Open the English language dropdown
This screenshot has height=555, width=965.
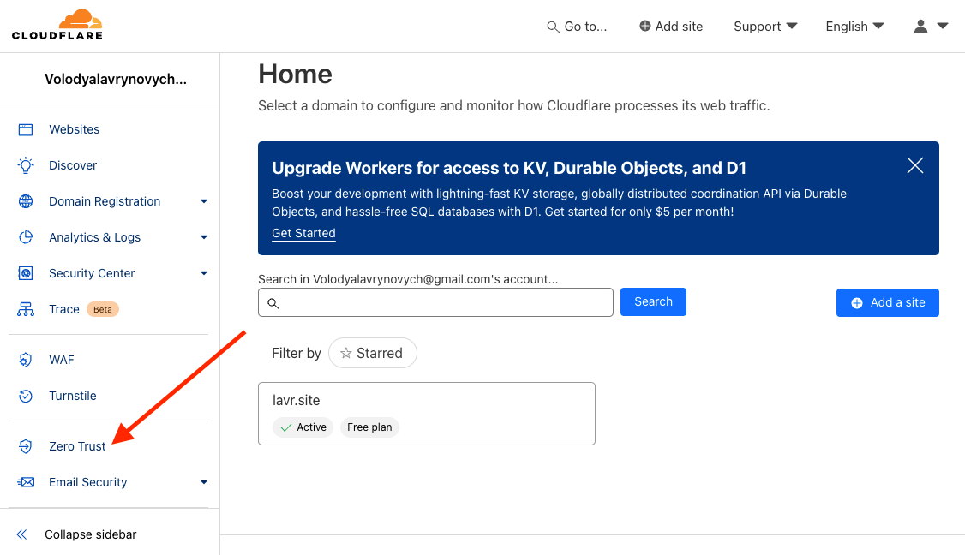point(854,27)
